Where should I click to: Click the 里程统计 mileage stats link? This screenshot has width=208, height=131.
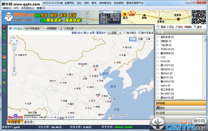click(x=101, y=33)
